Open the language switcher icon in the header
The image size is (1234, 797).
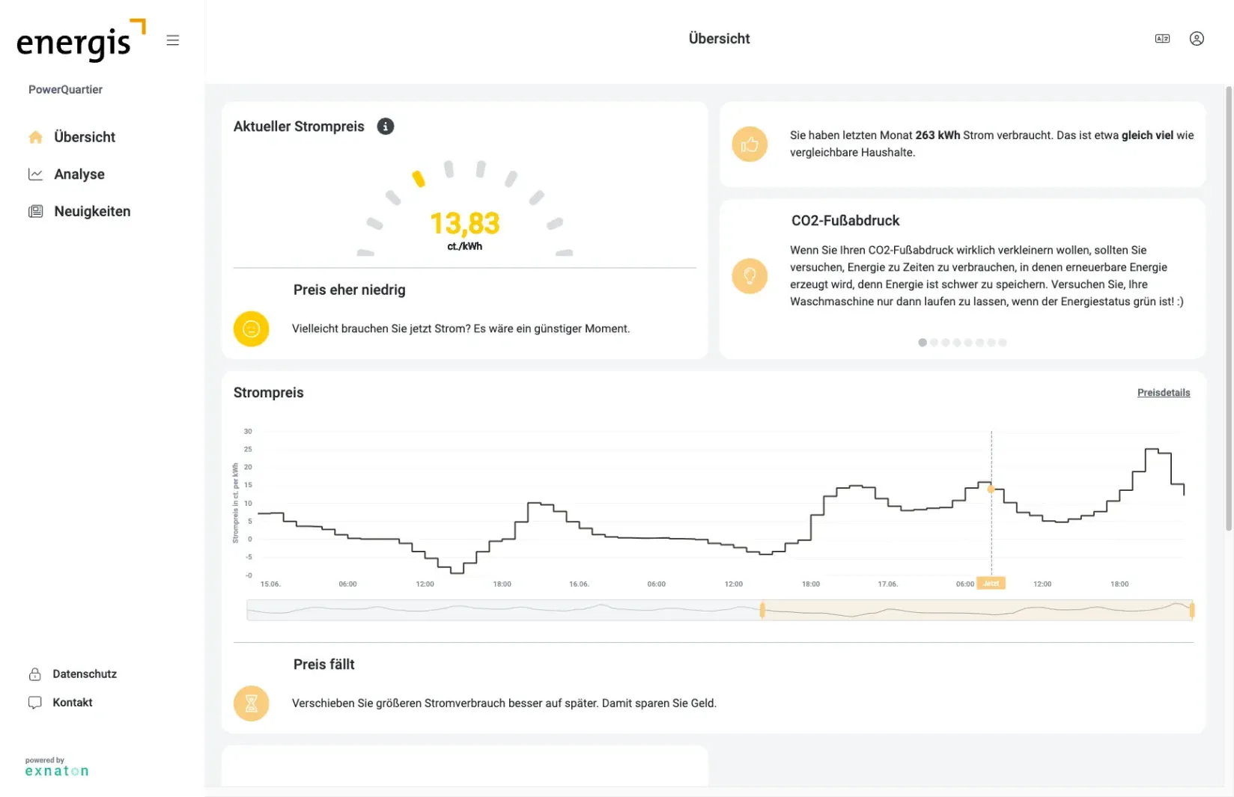click(x=1162, y=38)
